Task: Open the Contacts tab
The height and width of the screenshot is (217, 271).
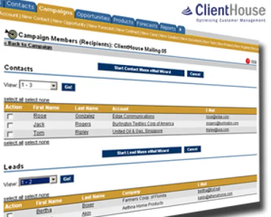Action: coord(20,5)
